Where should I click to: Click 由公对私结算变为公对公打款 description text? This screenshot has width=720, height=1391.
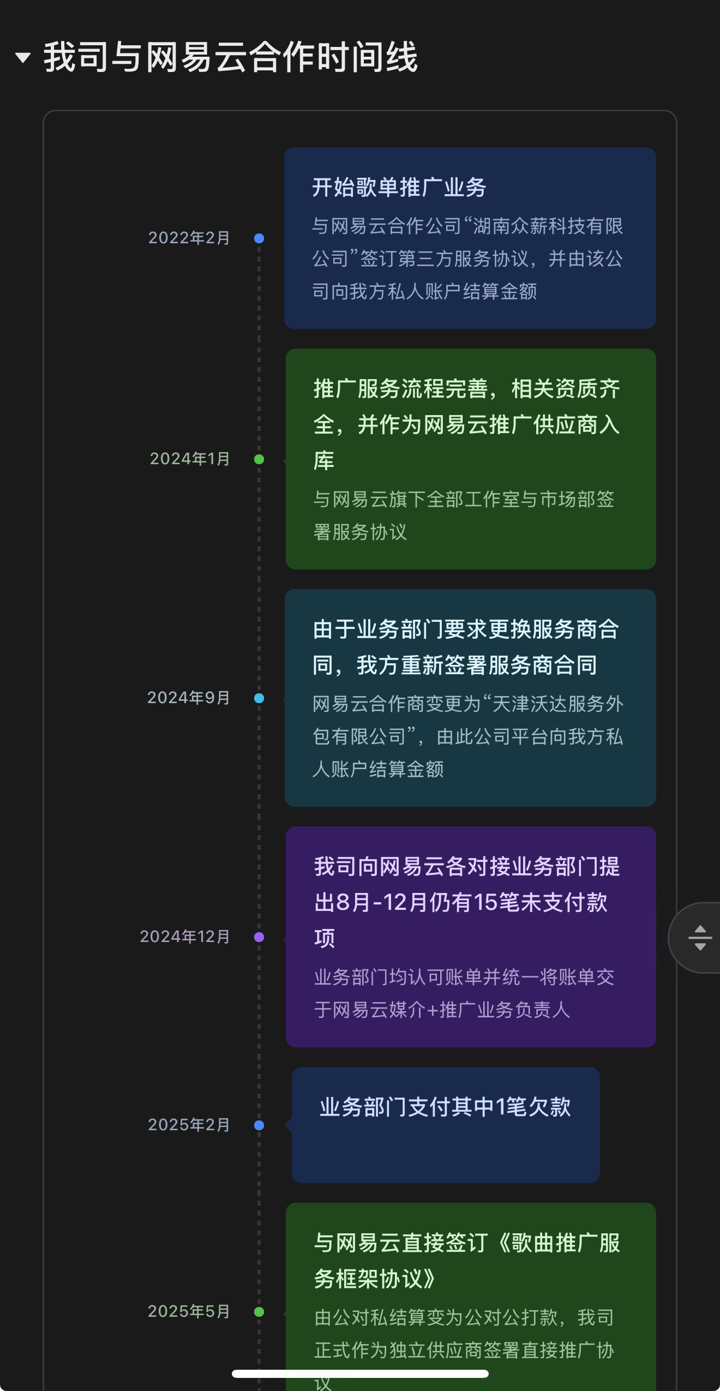pos(464,1350)
